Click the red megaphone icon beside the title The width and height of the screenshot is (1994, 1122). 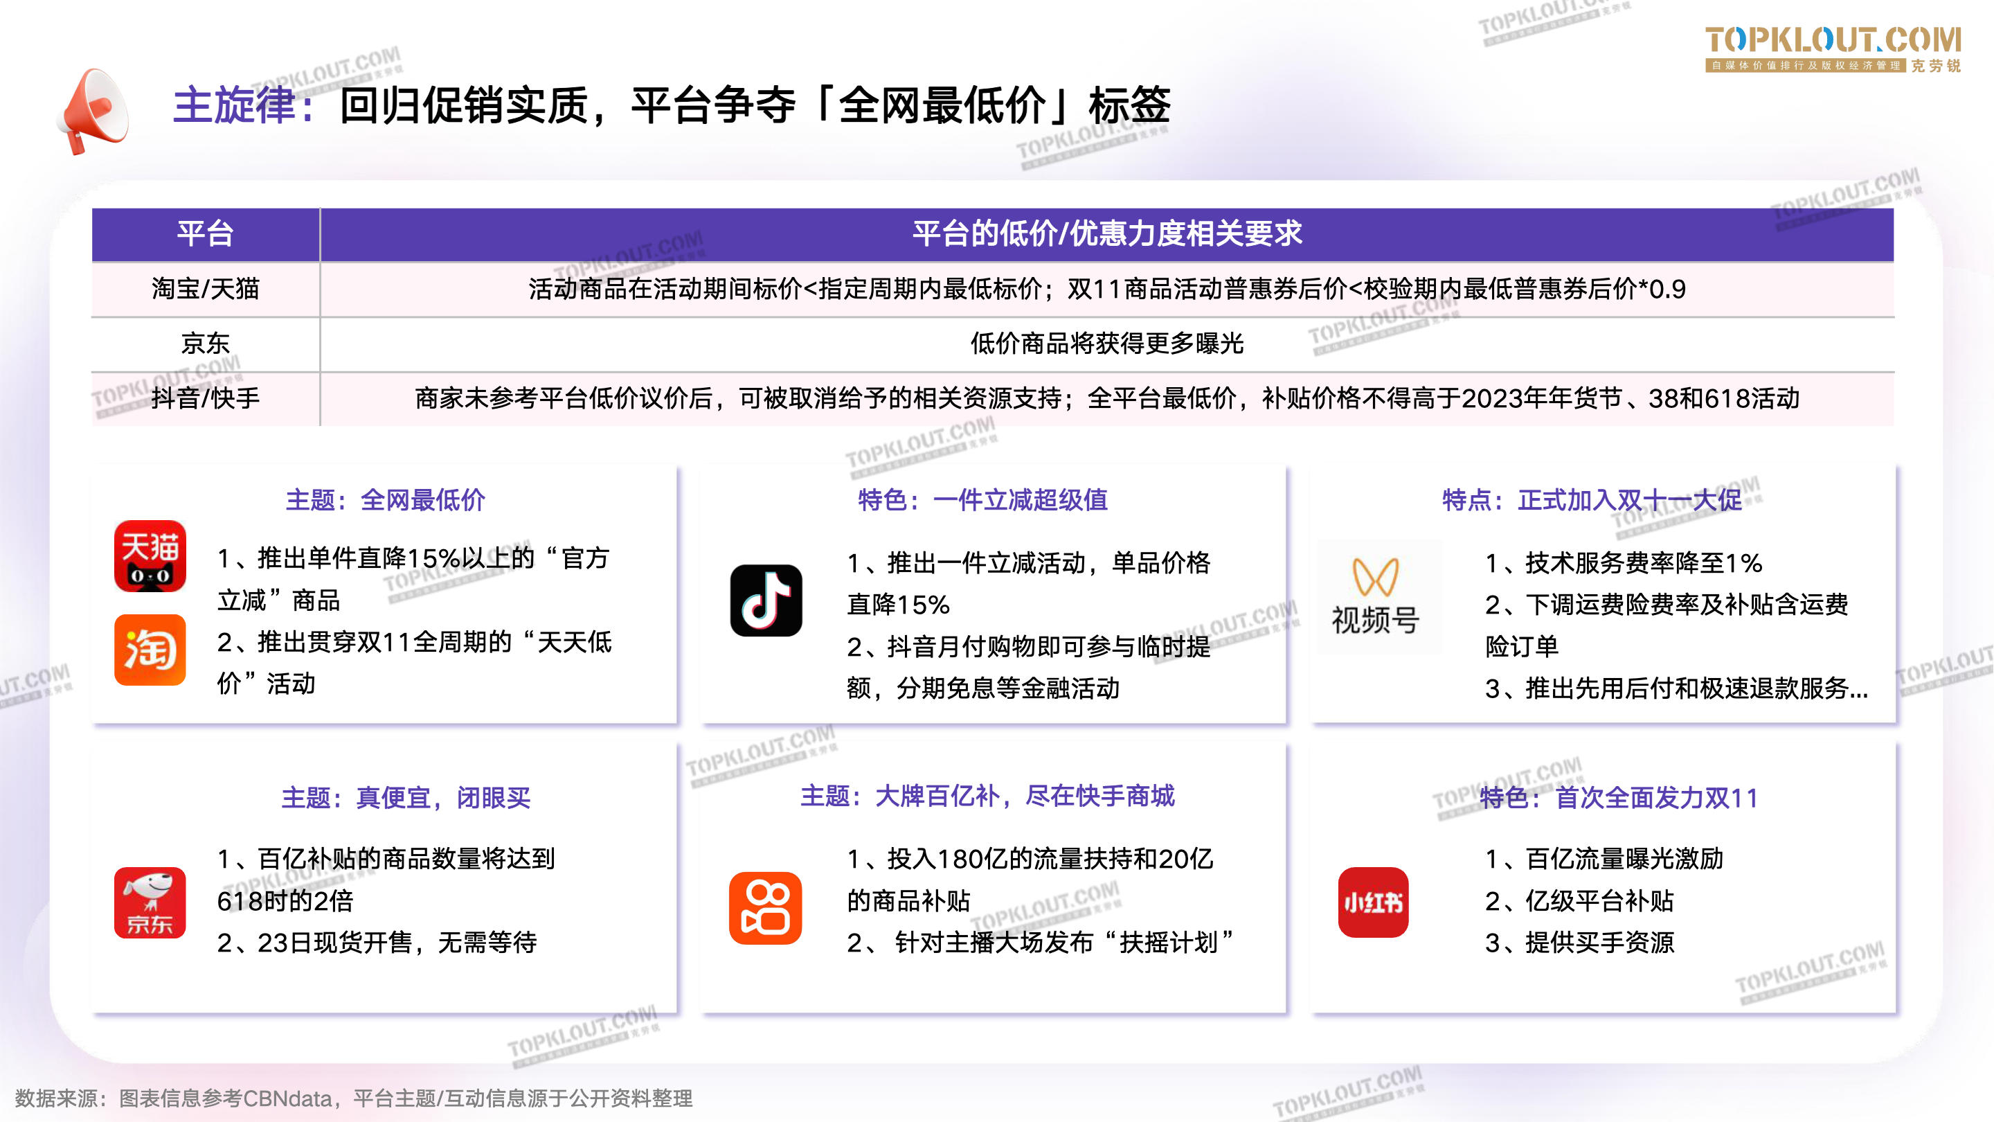tap(93, 111)
